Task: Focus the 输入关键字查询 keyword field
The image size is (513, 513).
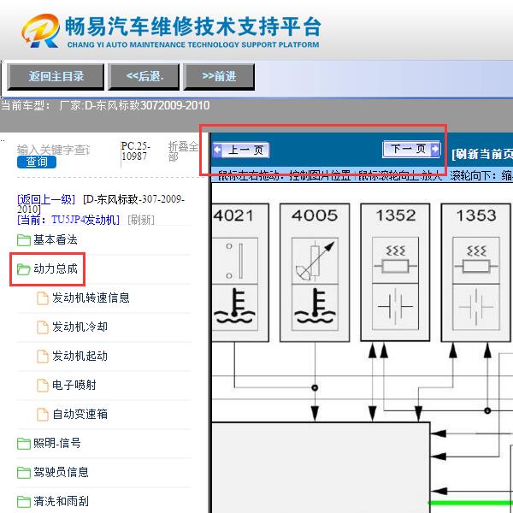Action: click(53, 150)
